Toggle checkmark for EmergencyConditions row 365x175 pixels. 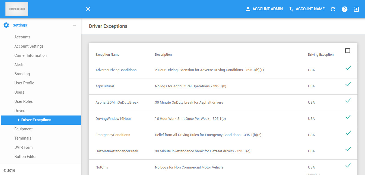[348, 133]
